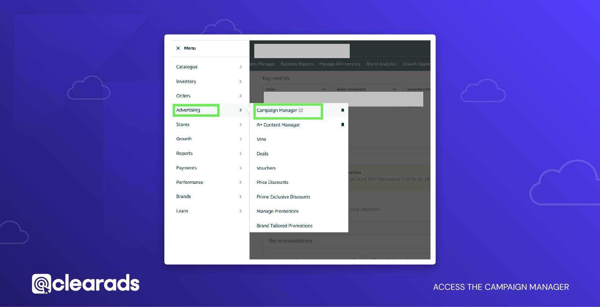
Task: Open the Inventory menu item
Action: point(186,82)
